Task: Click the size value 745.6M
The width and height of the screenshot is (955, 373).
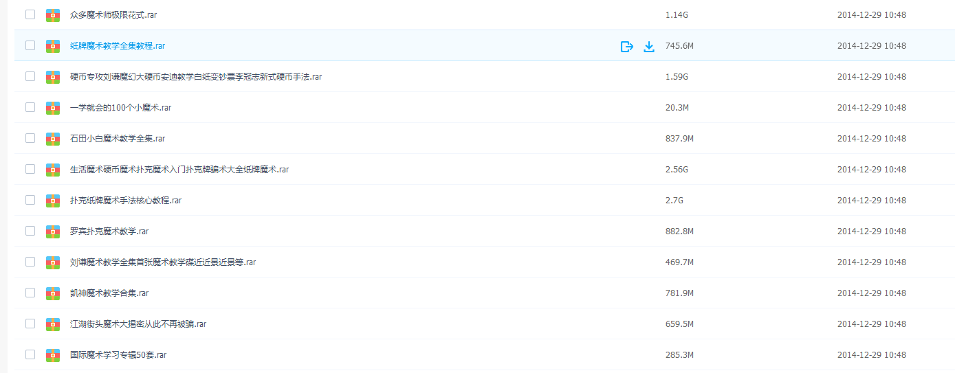Action: click(x=679, y=46)
